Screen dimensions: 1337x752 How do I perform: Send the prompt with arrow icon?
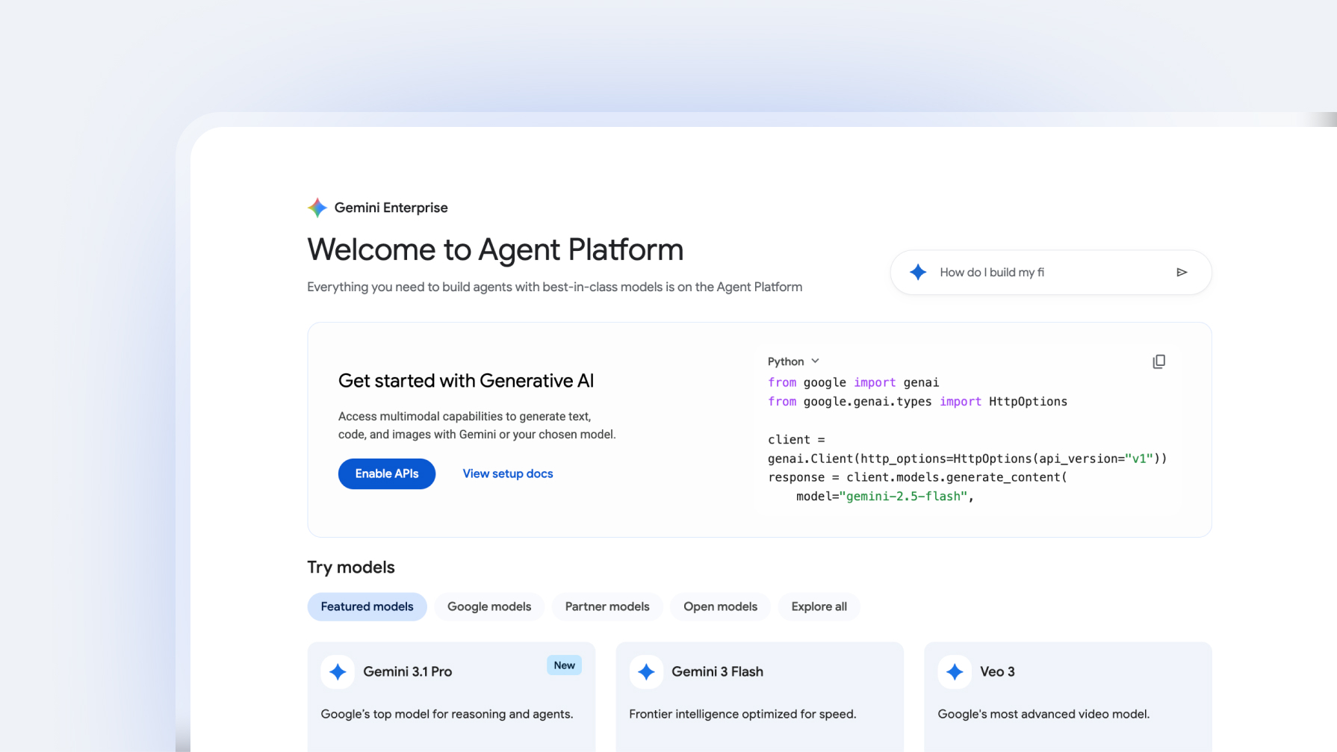(1182, 273)
